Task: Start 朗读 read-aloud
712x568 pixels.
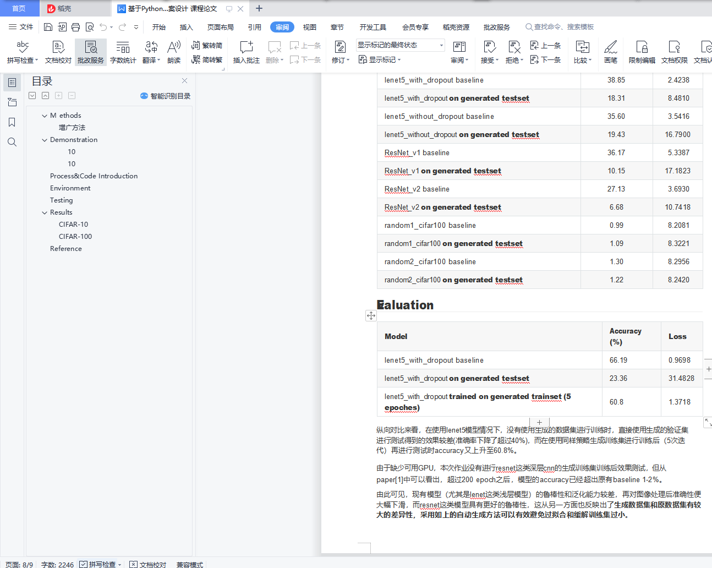Action: coord(174,52)
